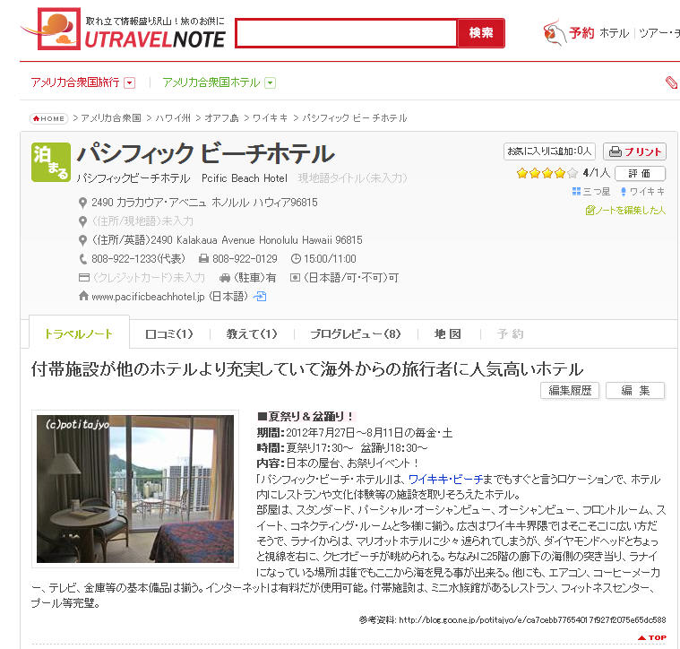Viewport: 680px width, 649px height.
Task: Go to ワイキキ breadcrumb
Action: 271,118
